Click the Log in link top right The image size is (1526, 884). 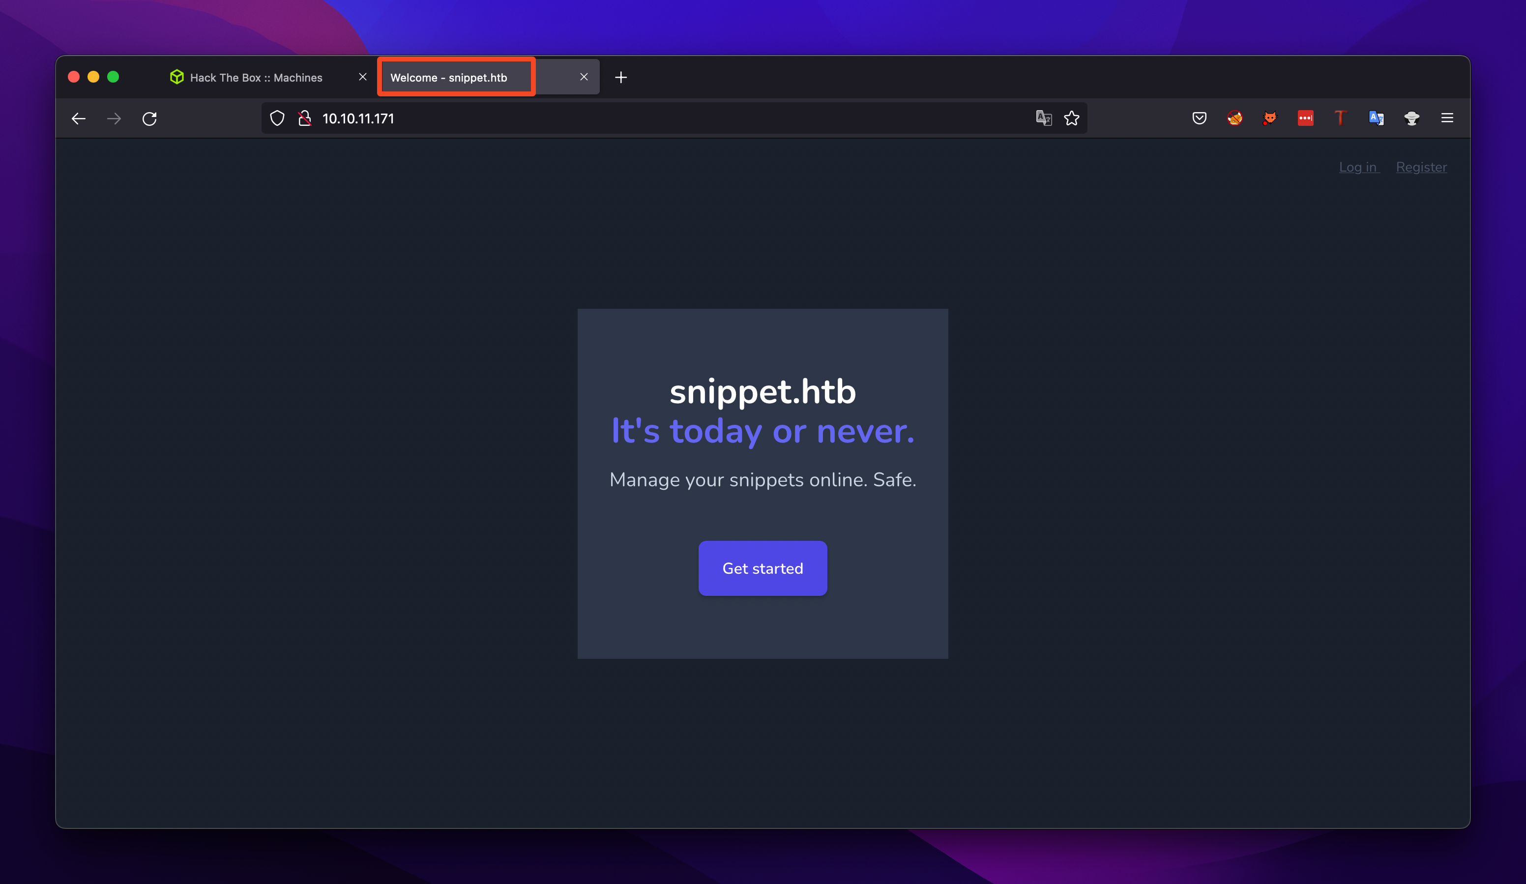[1358, 166]
